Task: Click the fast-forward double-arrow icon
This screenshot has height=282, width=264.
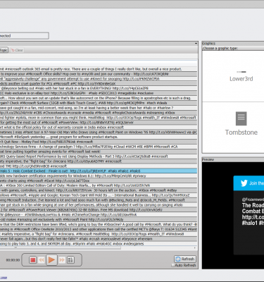Action: [x=62, y=260]
